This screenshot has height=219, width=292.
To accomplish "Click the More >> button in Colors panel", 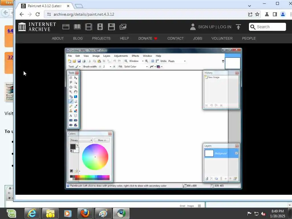I will point(102,140).
